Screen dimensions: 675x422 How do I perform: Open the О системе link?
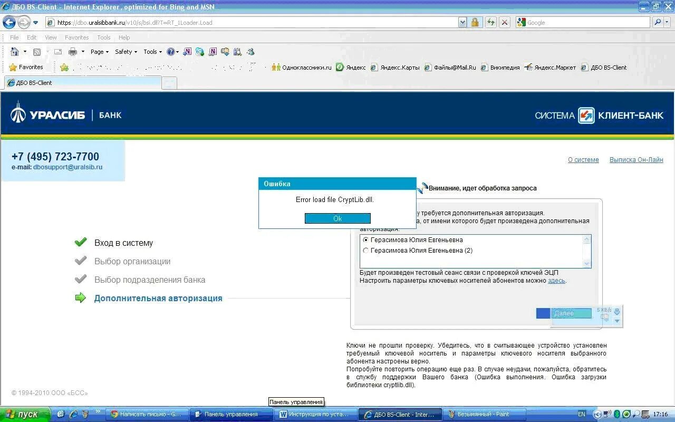tap(583, 160)
